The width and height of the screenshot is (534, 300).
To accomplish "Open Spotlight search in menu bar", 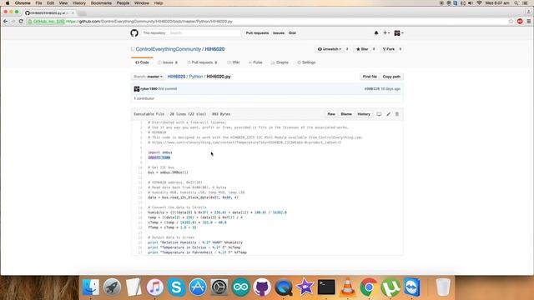I will point(516,3).
